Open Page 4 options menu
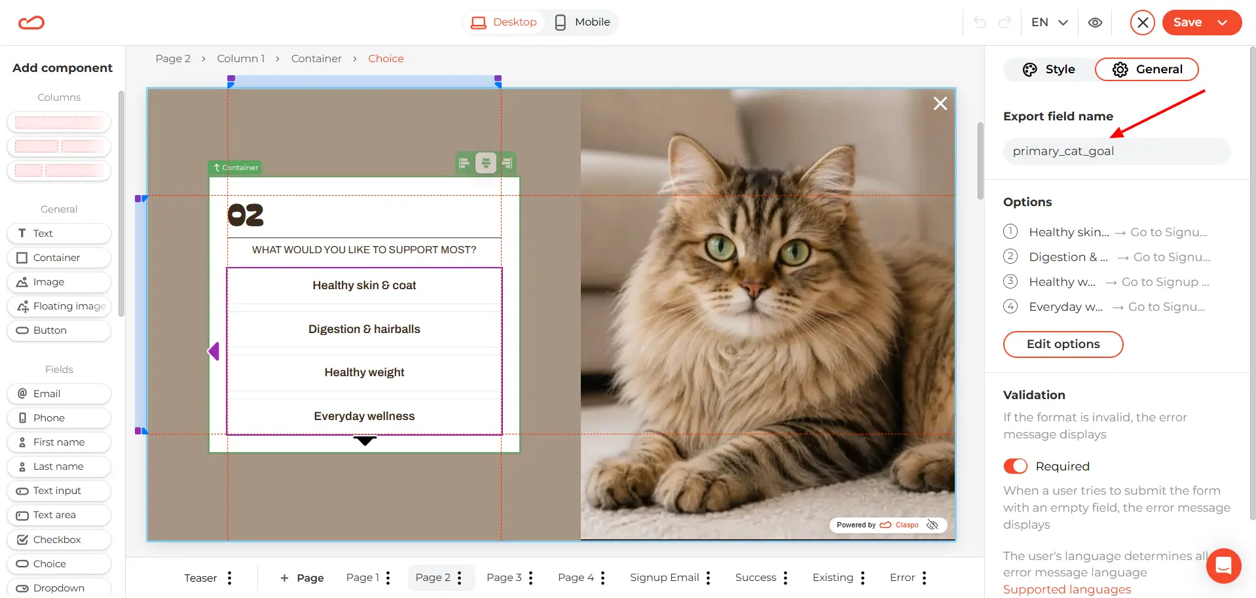The height and width of the screenshot is (598, 1256). (603, 578)
